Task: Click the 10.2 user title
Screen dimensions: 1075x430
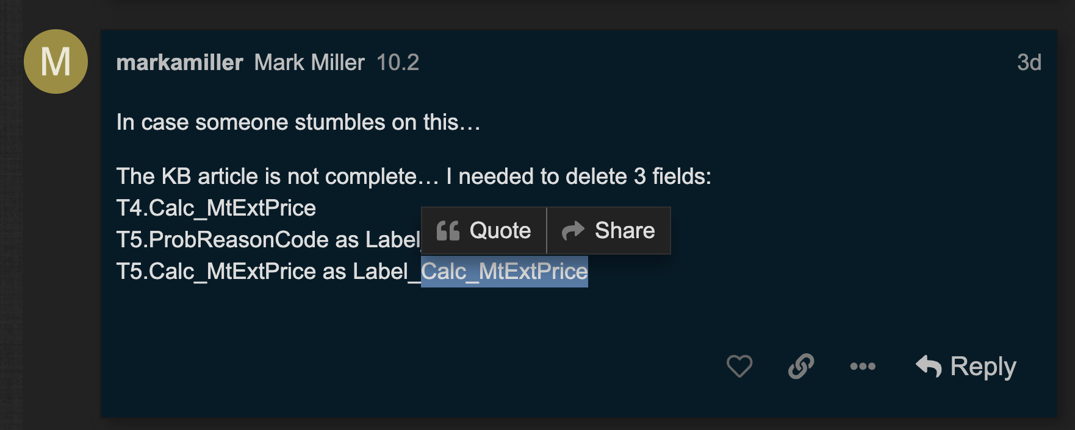Action: coord(398,62)
